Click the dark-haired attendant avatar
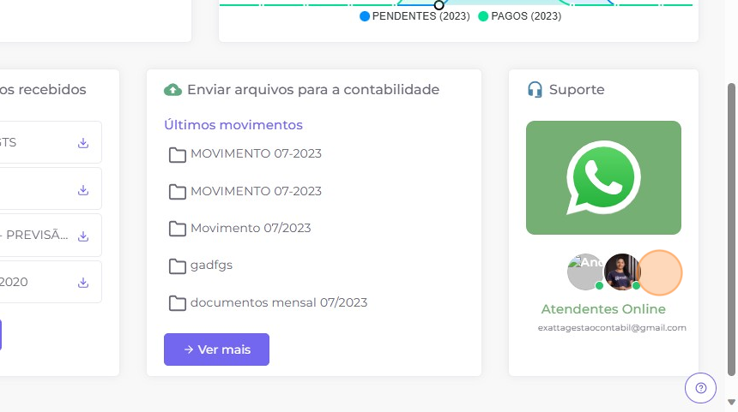Screen dimensions: 738x412 (622, 272)
